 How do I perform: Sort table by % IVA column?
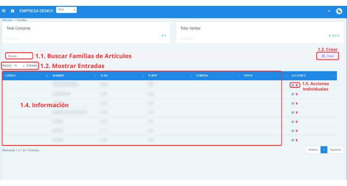(122, 76)
